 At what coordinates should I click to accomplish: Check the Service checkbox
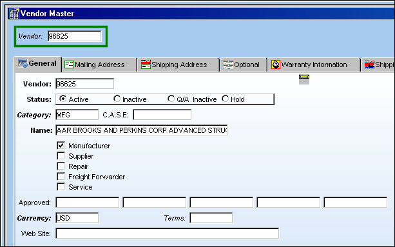tap(61, 187)
